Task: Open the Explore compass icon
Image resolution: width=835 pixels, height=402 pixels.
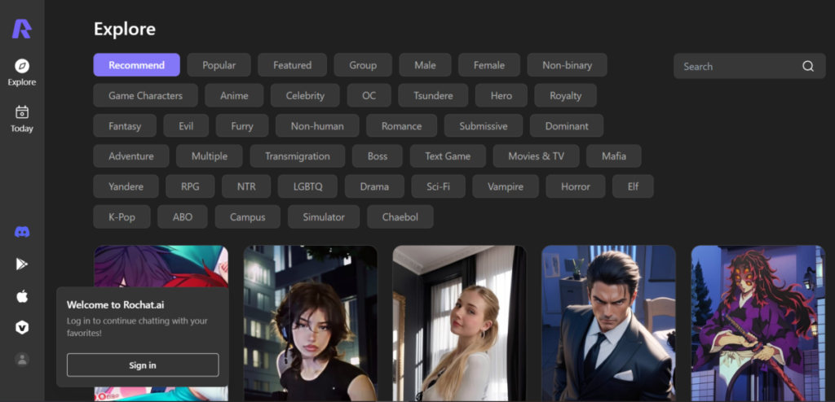Action: coord(22,67)
